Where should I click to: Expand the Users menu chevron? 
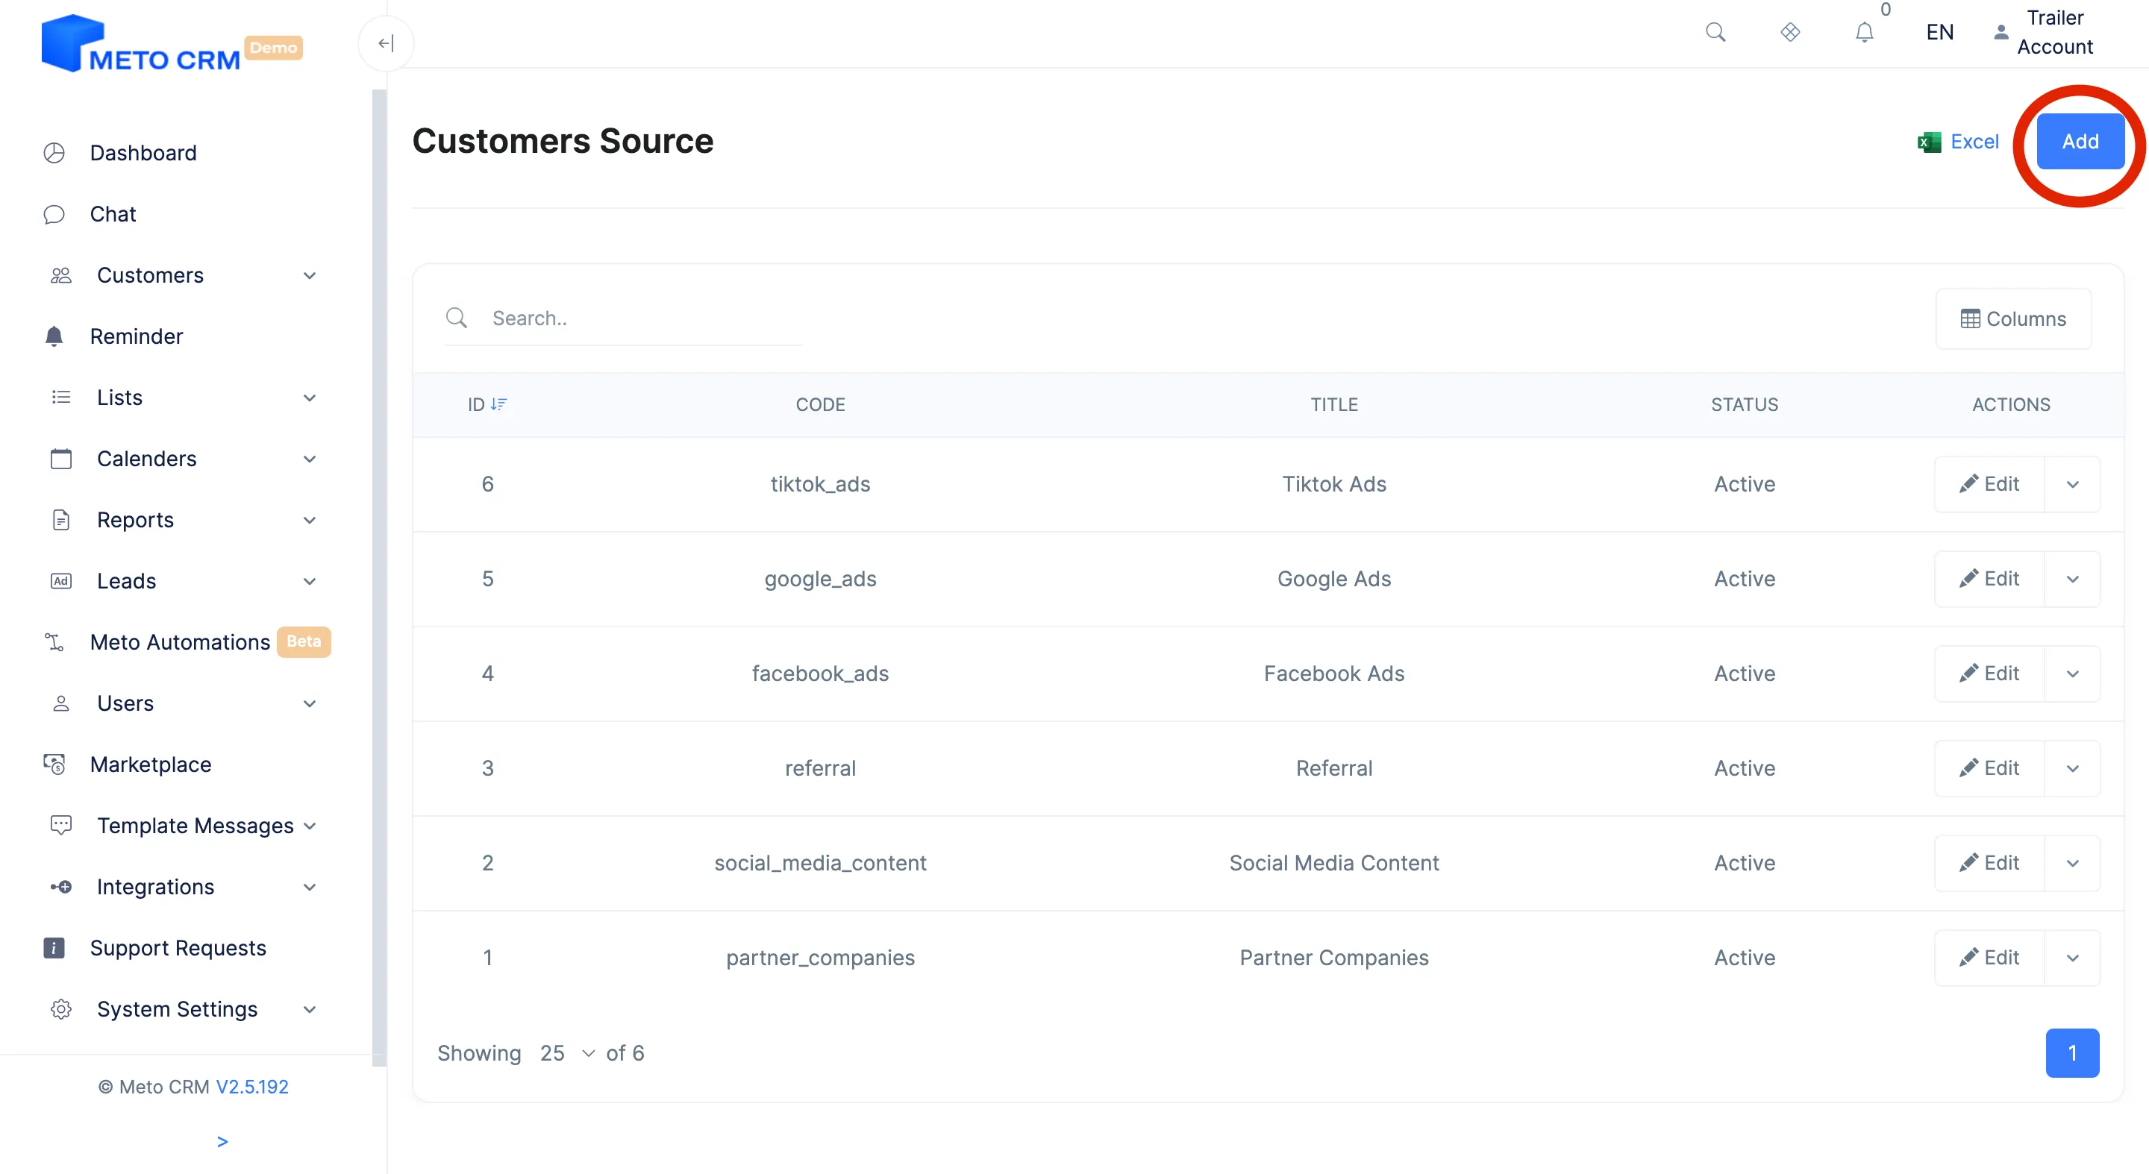[310, 703]
